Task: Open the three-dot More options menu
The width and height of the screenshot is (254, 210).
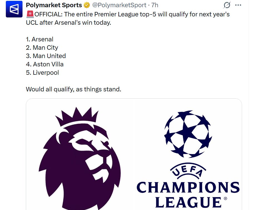Action: point(238,5)
